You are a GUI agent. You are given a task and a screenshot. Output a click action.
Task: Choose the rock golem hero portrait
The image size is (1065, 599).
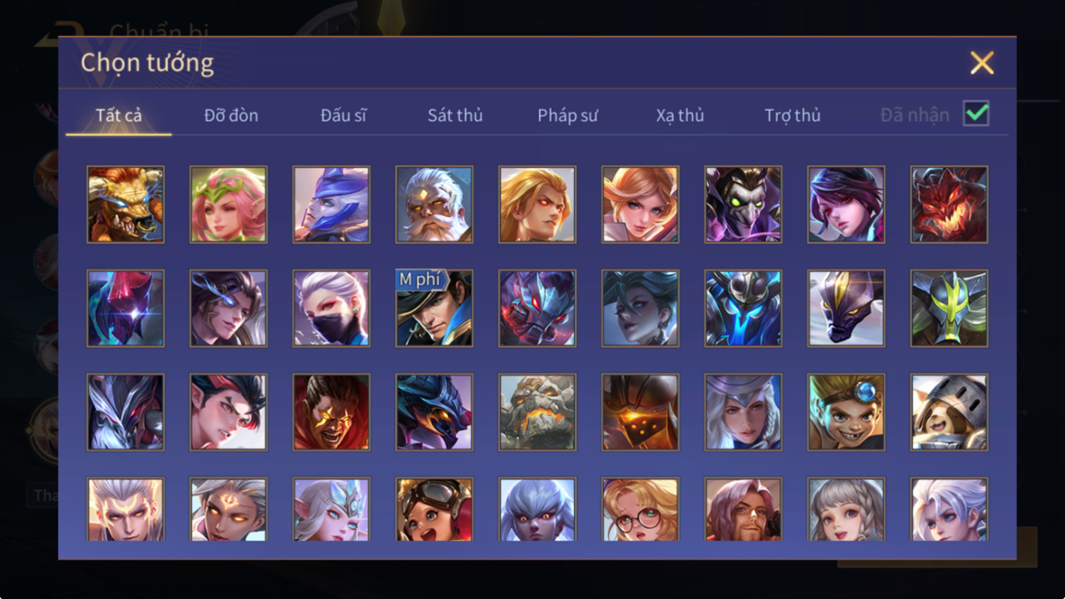[x=537, y=412]
